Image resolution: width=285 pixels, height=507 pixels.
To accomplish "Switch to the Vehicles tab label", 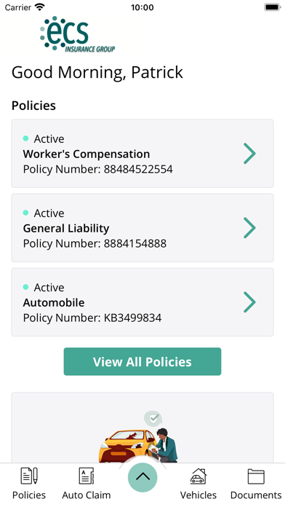I will [198, 495].
